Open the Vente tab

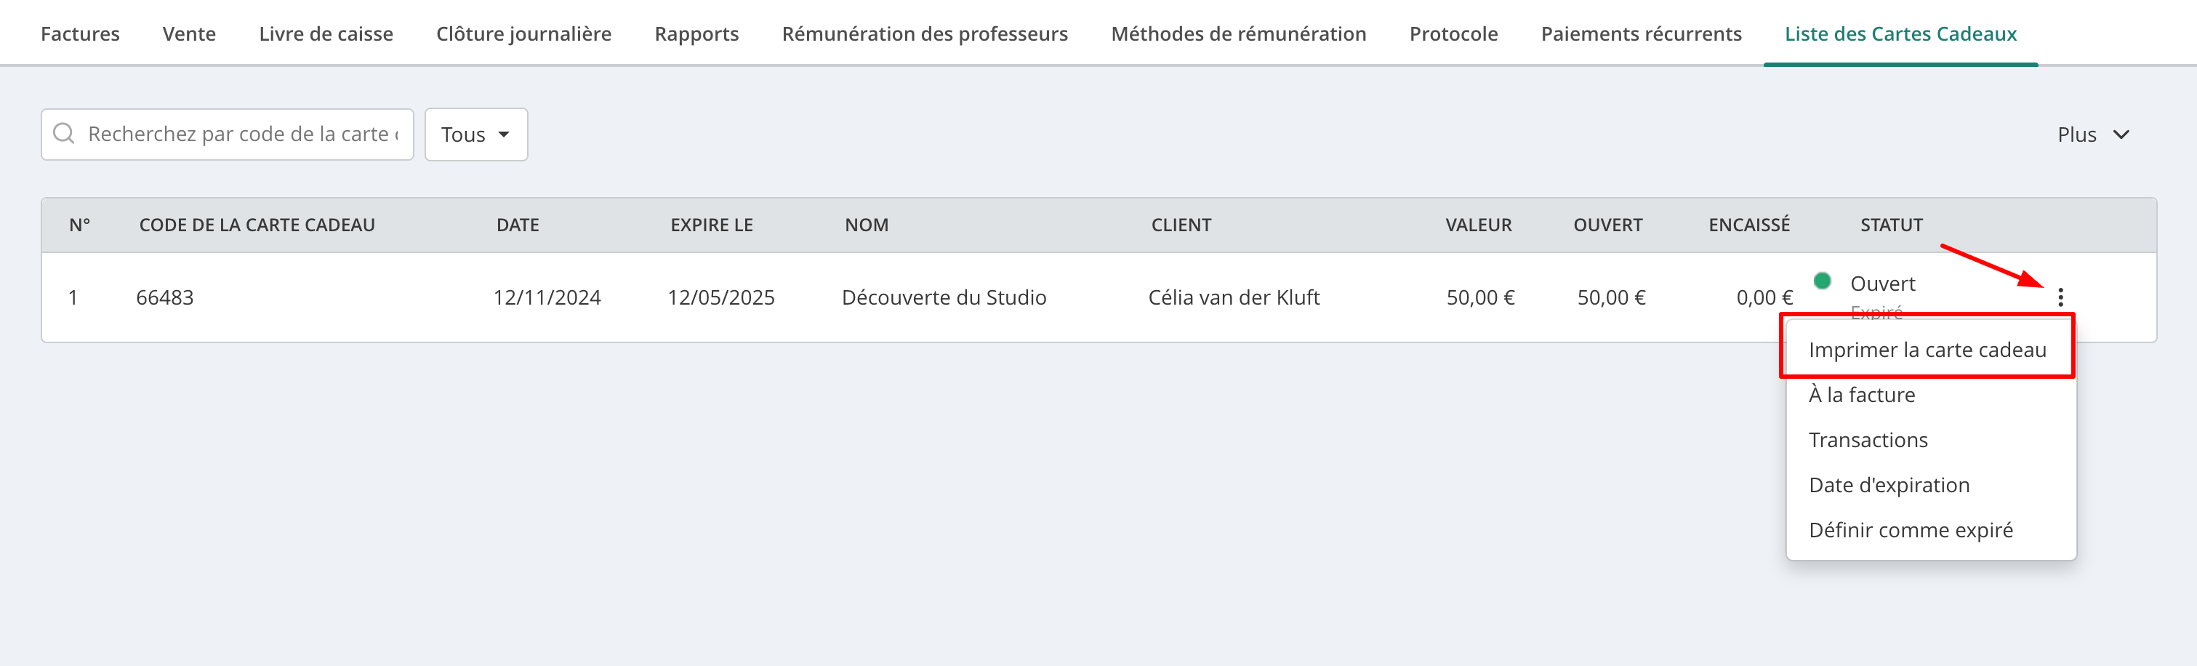tap(189, 34)
